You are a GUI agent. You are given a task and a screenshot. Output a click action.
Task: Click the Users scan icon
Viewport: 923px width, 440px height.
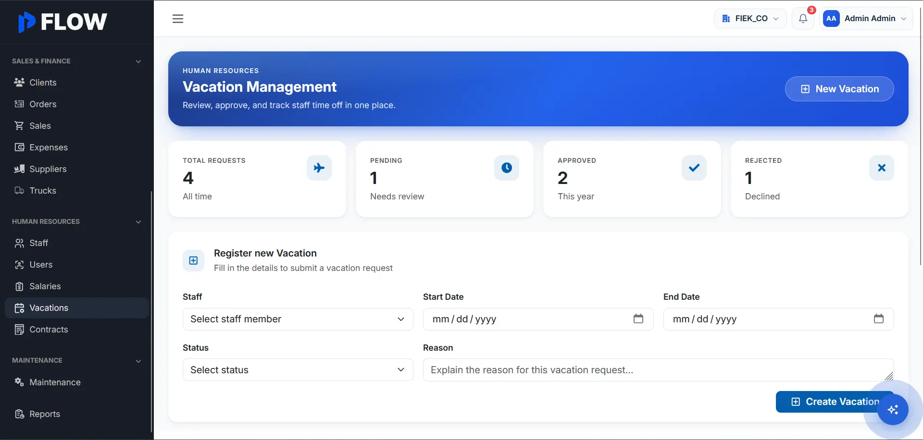[x=19, y=265]
